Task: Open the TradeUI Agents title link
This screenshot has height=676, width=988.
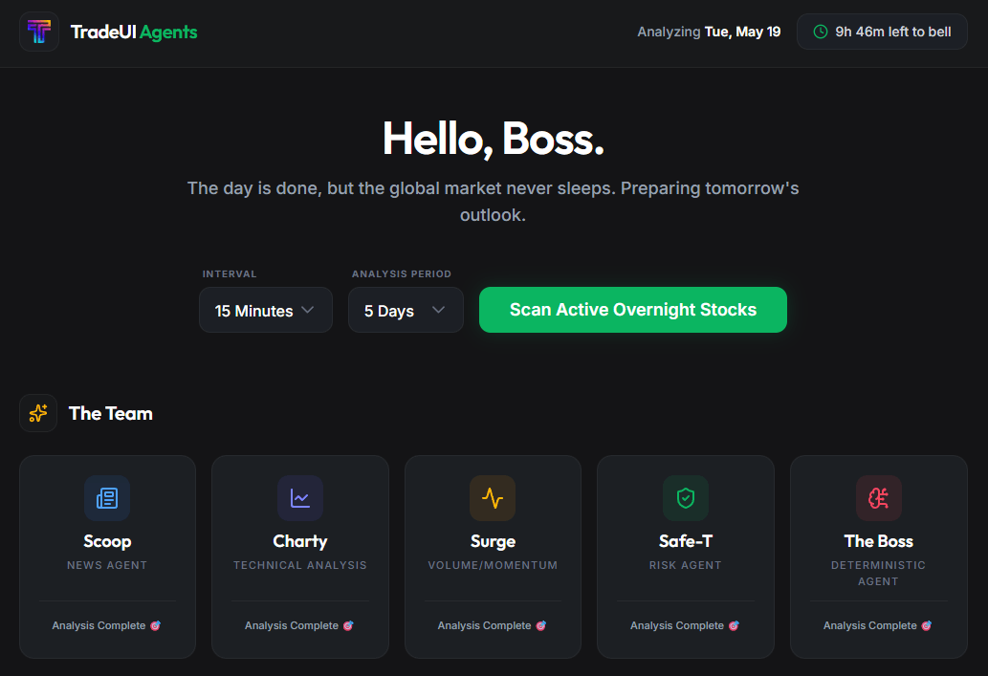Action: (134, 33)
